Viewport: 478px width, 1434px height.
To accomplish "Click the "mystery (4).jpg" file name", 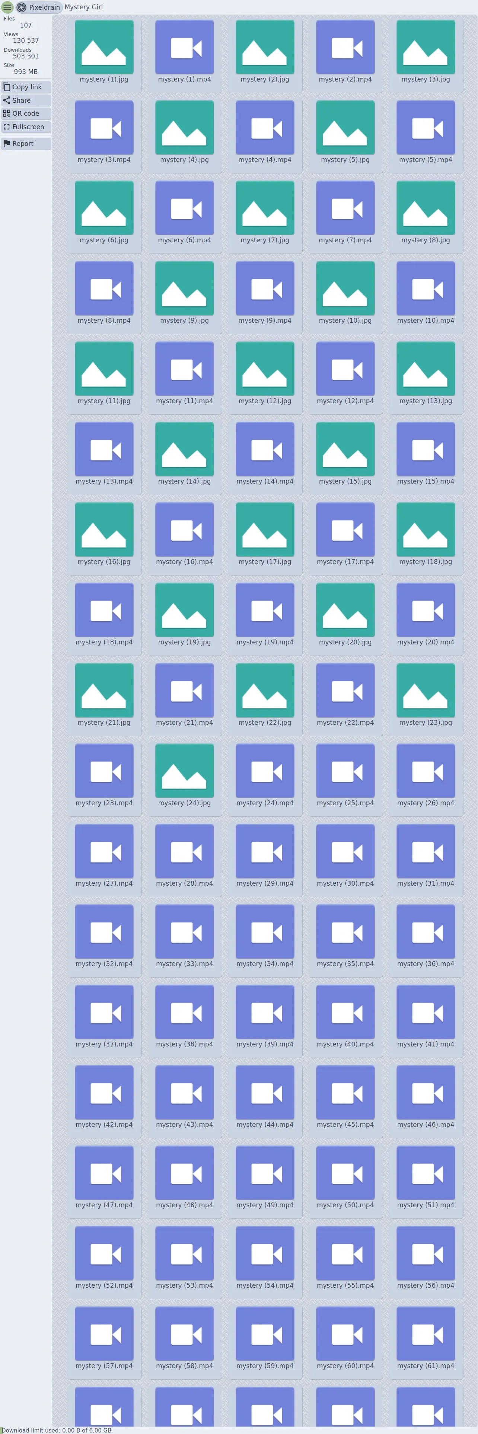I will [184, 160].
